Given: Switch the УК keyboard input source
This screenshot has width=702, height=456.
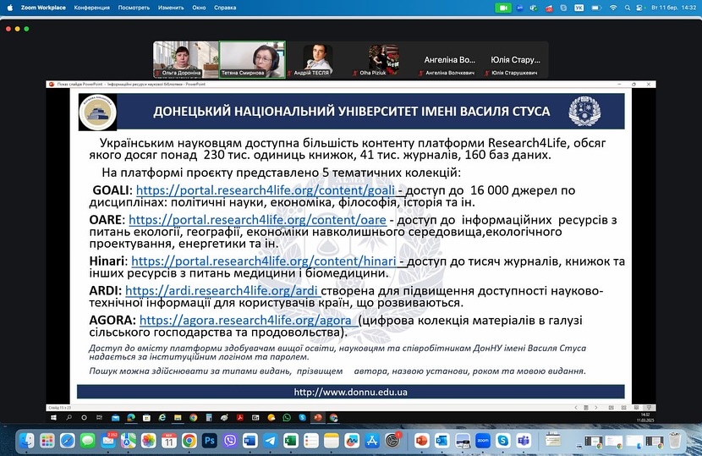Looking at the screenshot, I should (x=579, y=8).
